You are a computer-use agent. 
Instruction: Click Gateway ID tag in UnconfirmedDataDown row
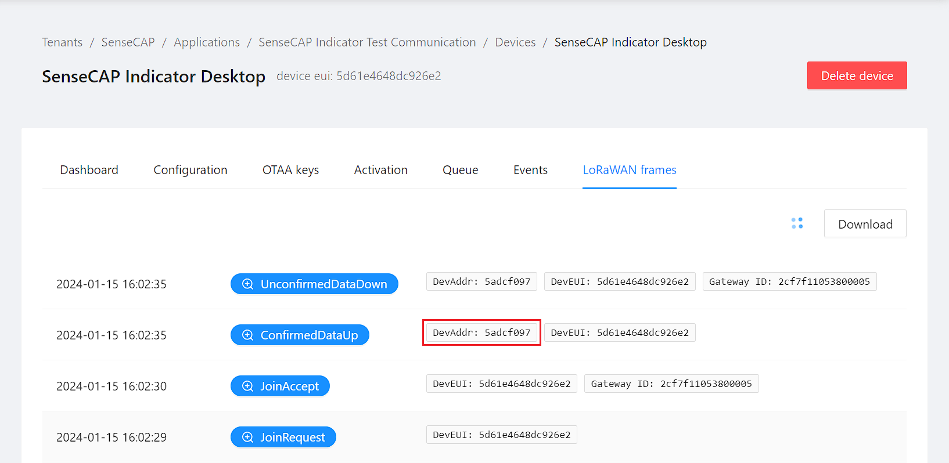pyautogui.click(x=790, y=281)
